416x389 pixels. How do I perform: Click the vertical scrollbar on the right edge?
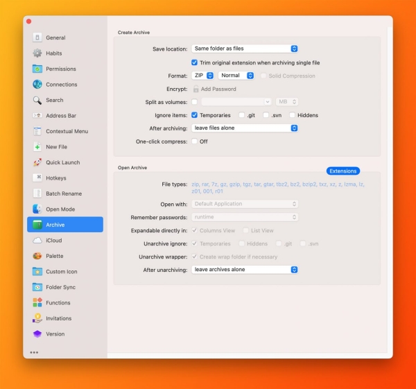(390, 190)
